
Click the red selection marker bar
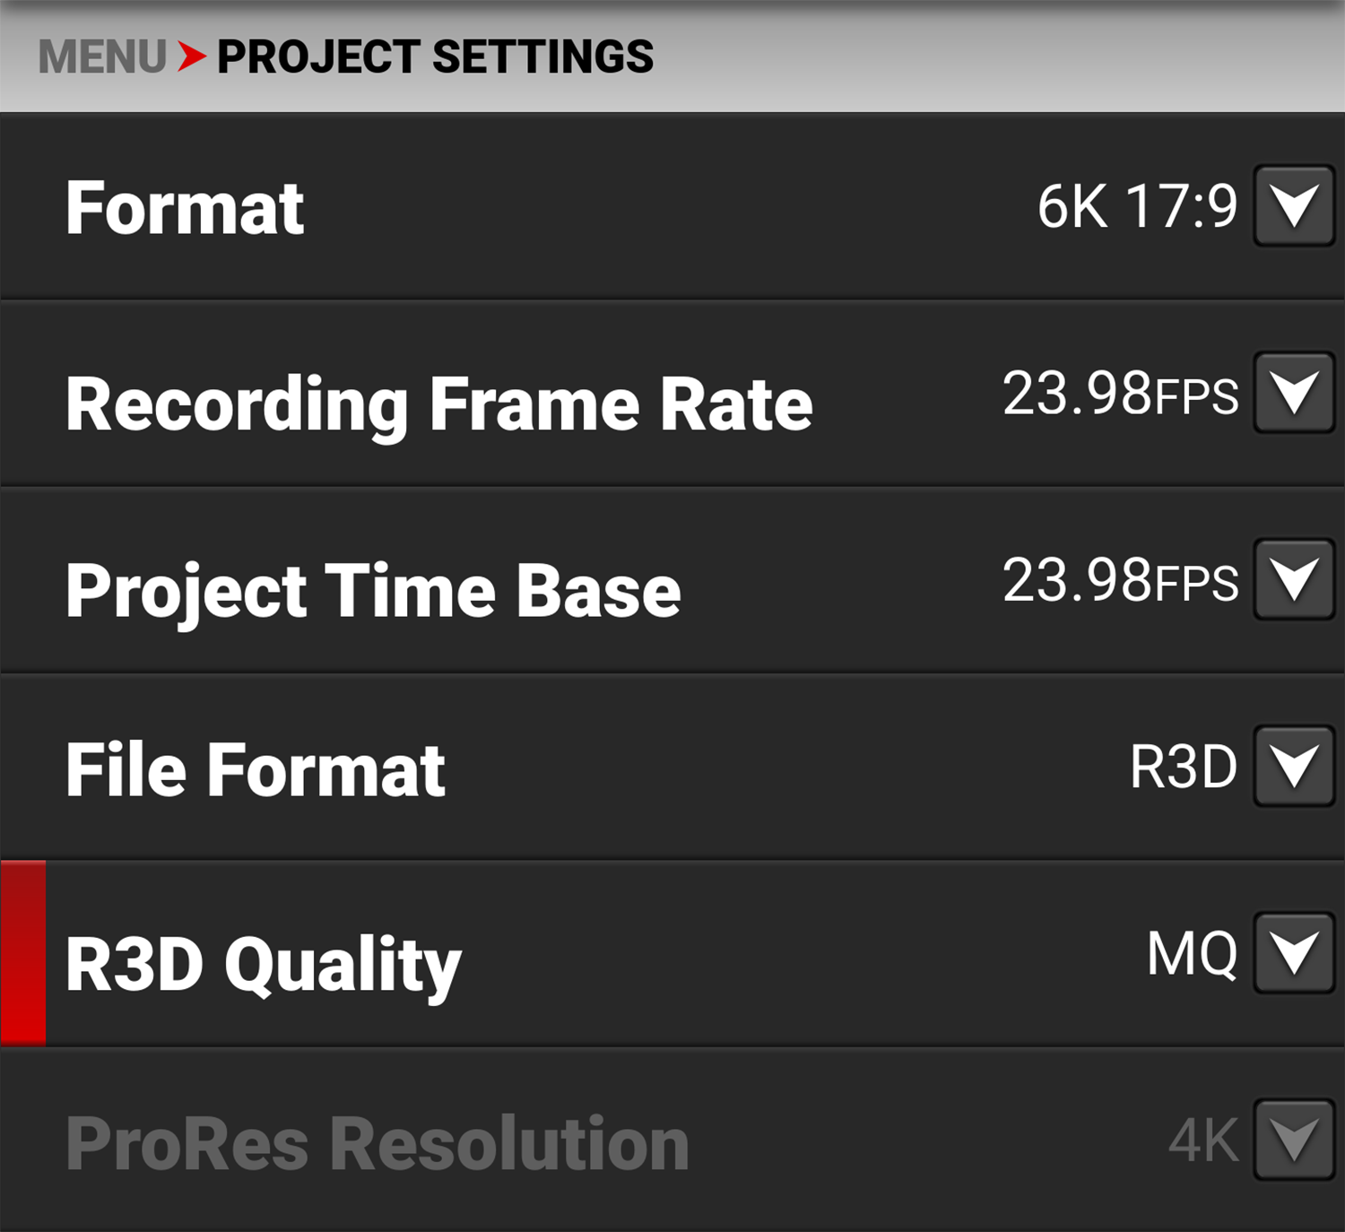tap(23, 953)
